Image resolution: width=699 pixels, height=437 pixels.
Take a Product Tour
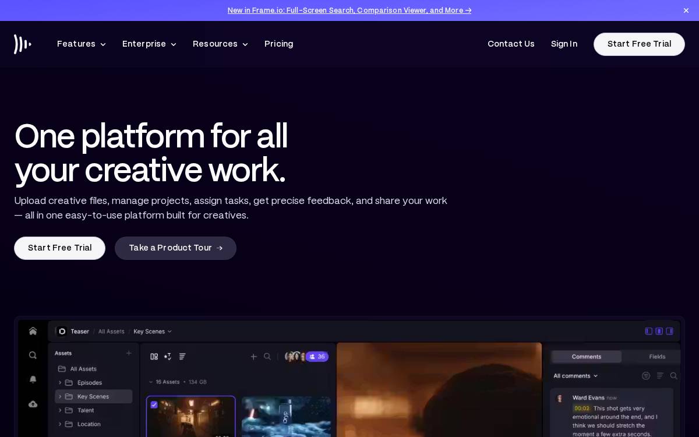175,248
